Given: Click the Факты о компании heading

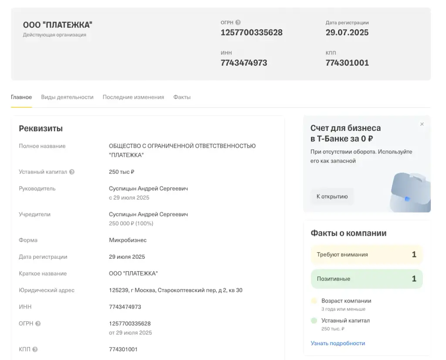Looking at the screenshot, I should (x=348, y=233).
